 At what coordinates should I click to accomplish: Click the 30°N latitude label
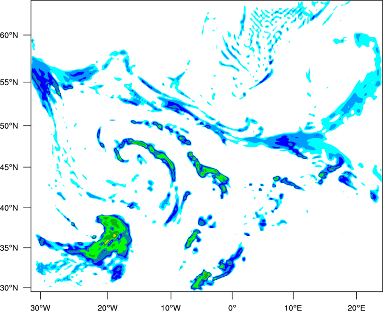coord(9,288)
